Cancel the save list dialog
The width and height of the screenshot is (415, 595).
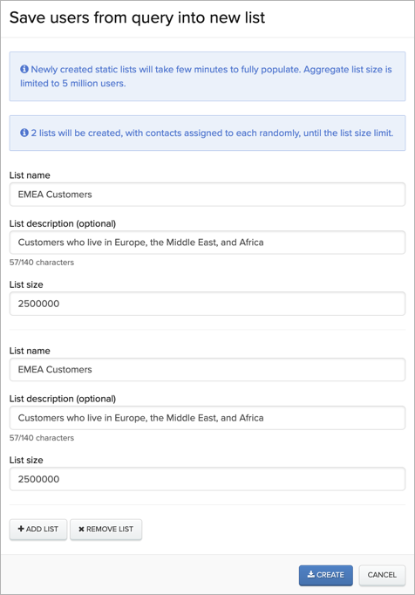382,575
